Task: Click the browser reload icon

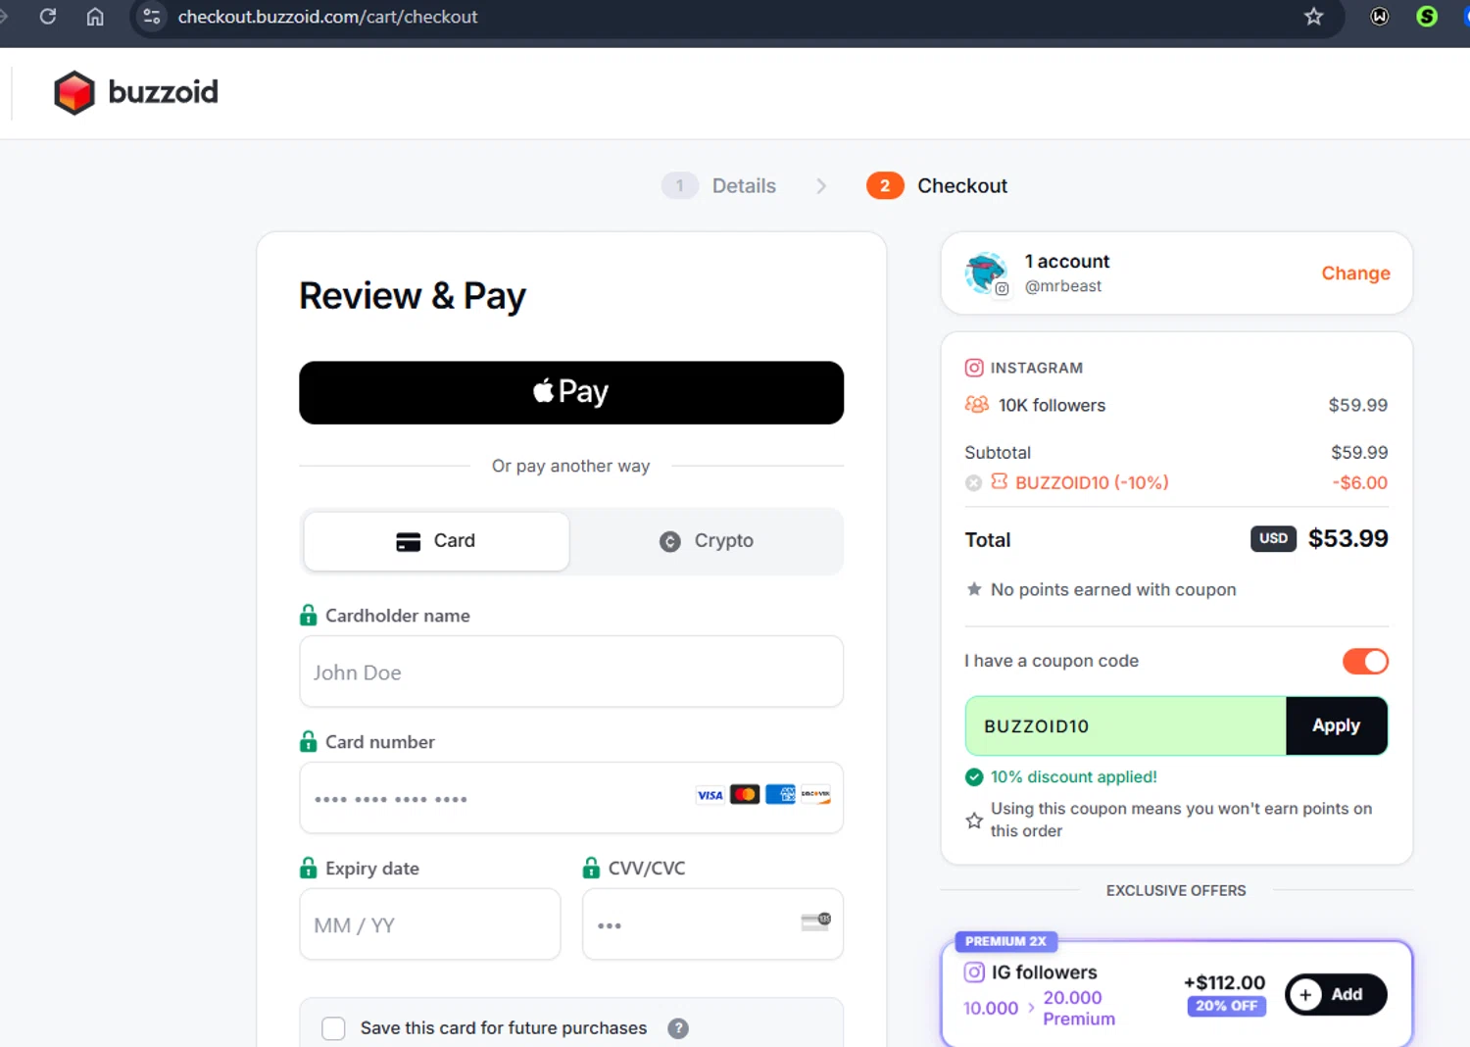Action: point(47,17)
